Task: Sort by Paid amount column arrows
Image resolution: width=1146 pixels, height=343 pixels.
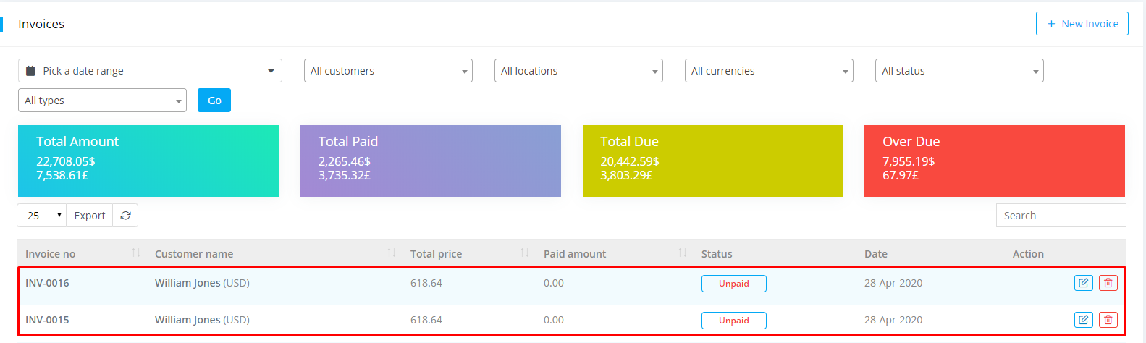Action: (x=682, y=253)
